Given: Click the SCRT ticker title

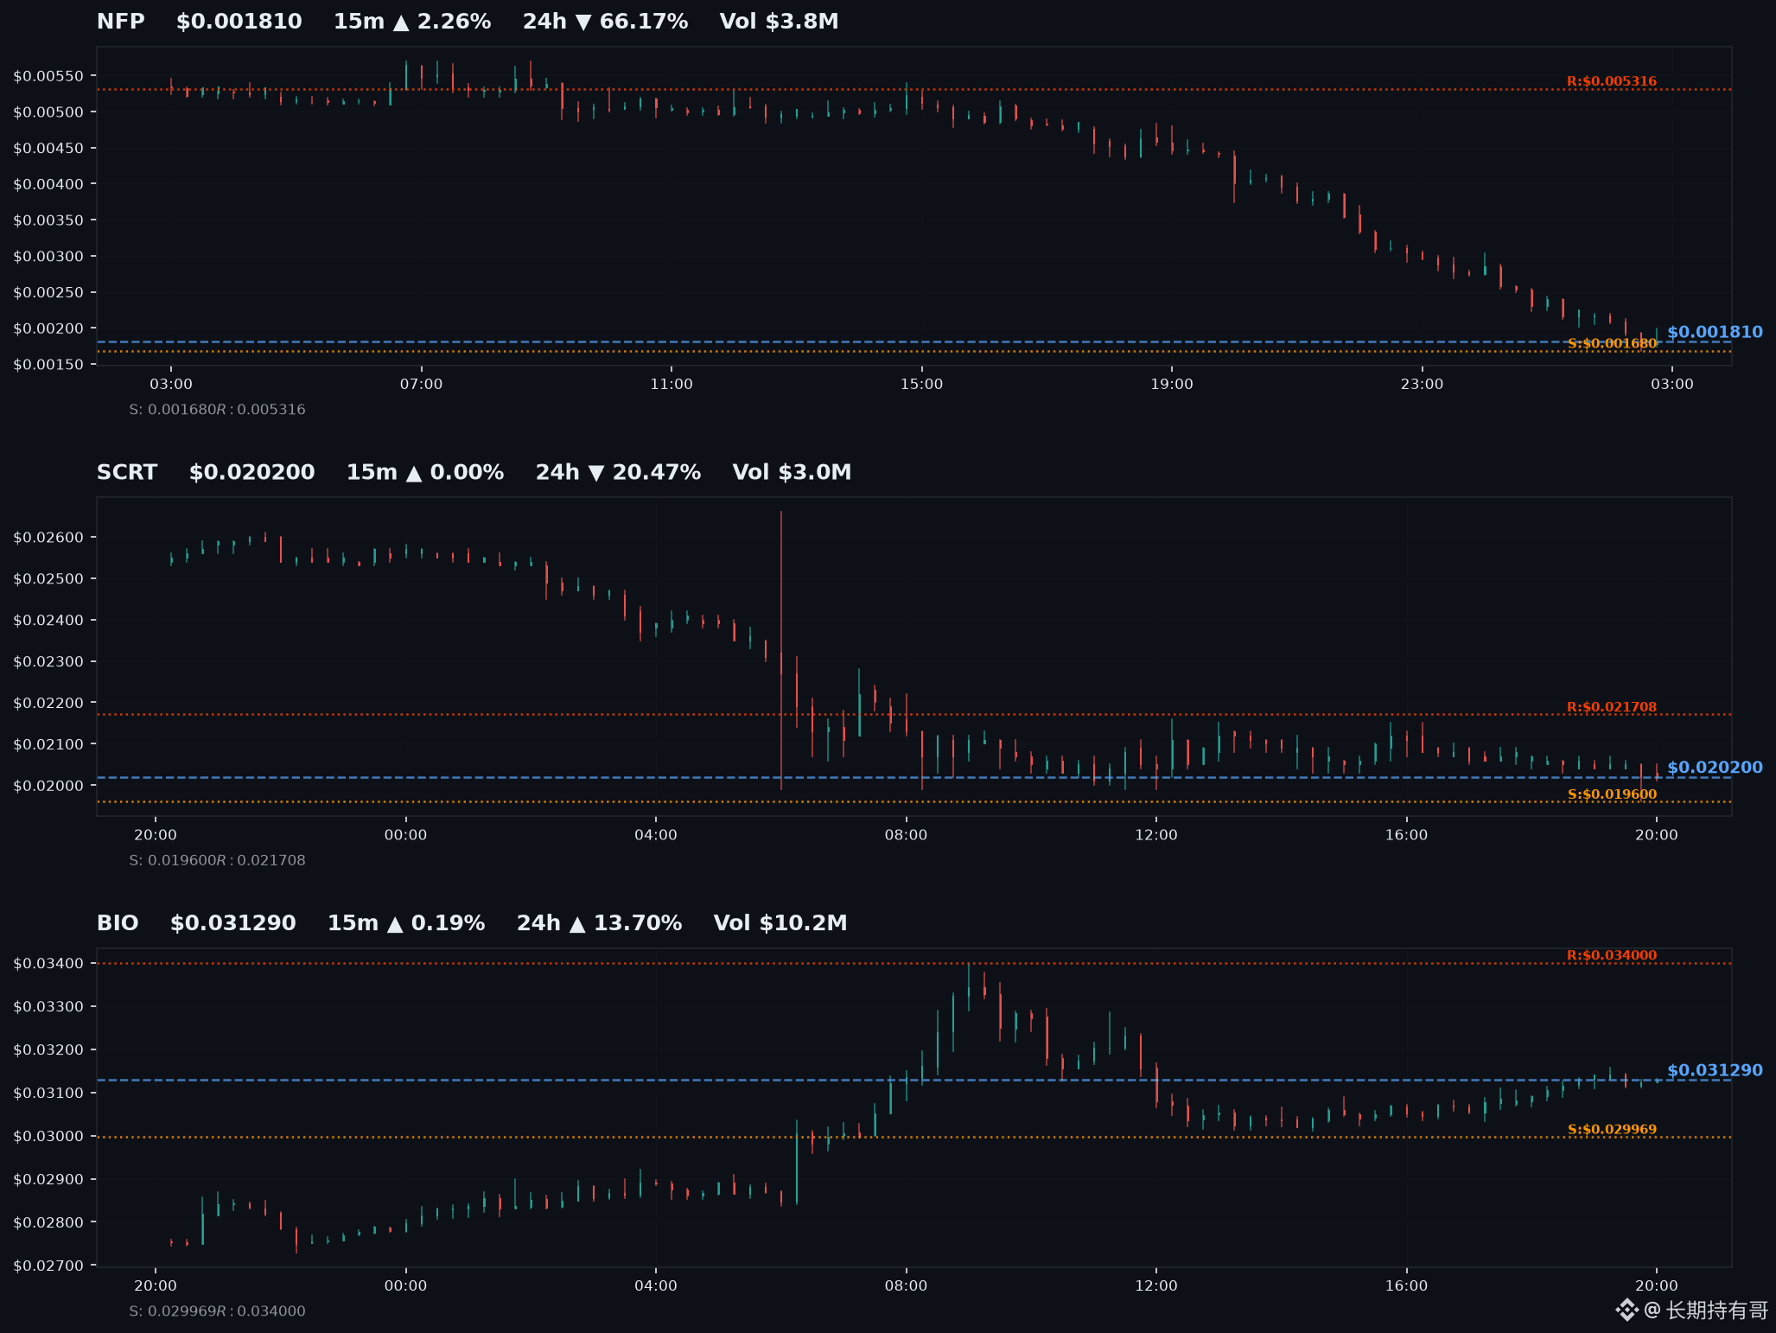Looking at the screenshot, I should click(x=127, y=473).
